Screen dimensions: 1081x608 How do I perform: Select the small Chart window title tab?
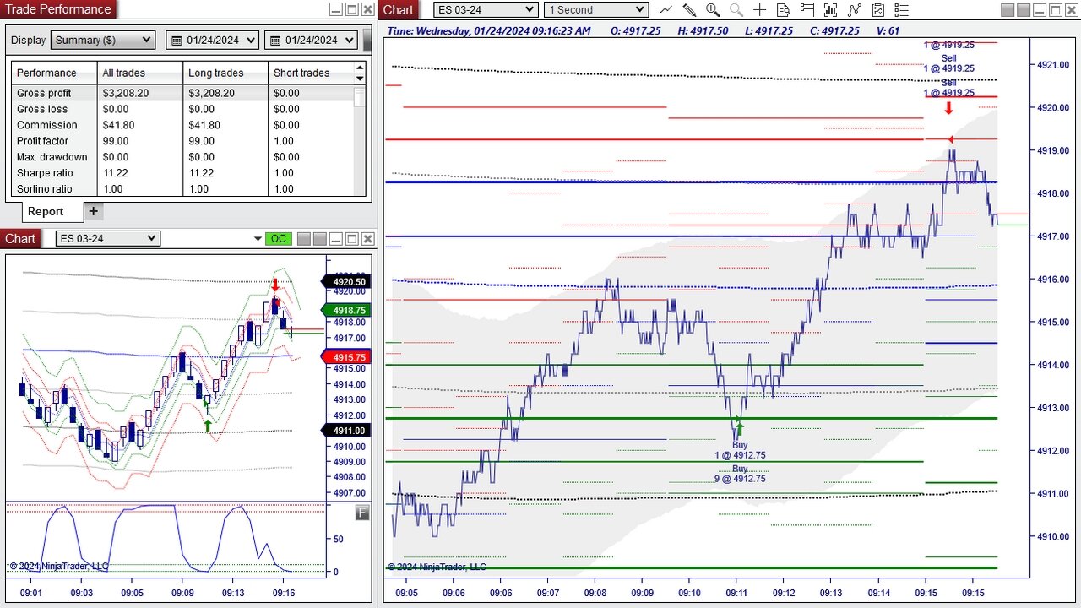coord(20,239)
